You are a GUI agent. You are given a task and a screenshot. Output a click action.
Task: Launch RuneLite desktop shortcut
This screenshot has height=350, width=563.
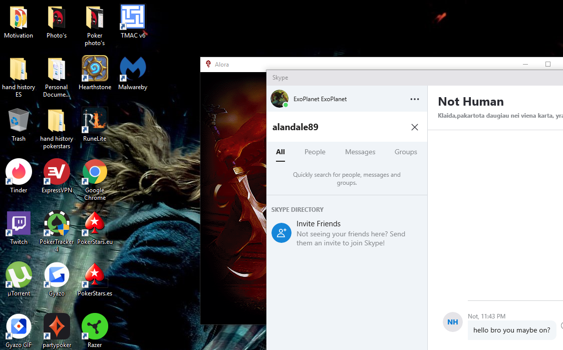tap(95, 120)
